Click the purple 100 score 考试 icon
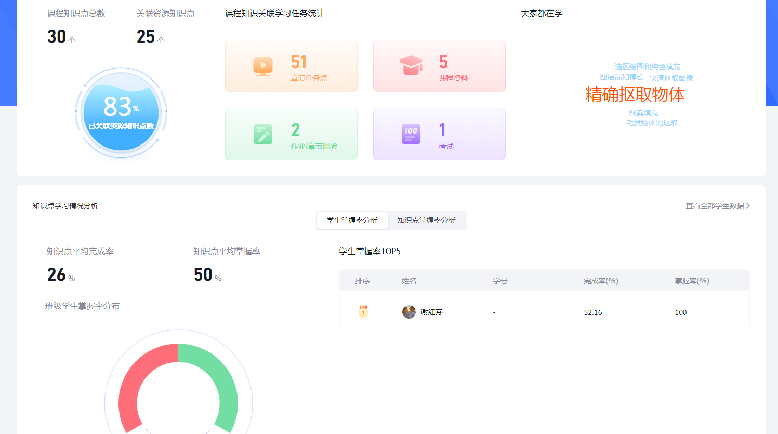Image resolution: width=778 pixels, height=434 pixels. point(411,134)
